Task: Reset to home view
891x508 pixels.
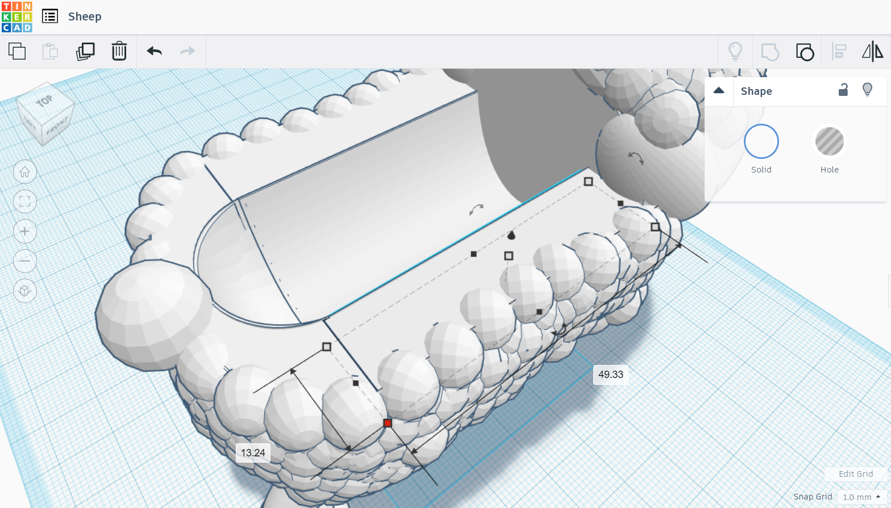Action: [25, 172]
